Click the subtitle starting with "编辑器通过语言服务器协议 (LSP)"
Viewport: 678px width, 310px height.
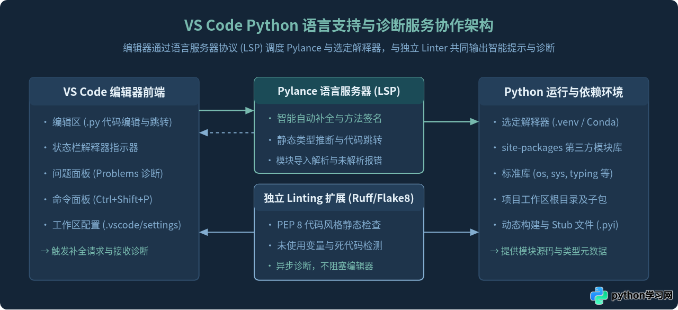[339, 48]
